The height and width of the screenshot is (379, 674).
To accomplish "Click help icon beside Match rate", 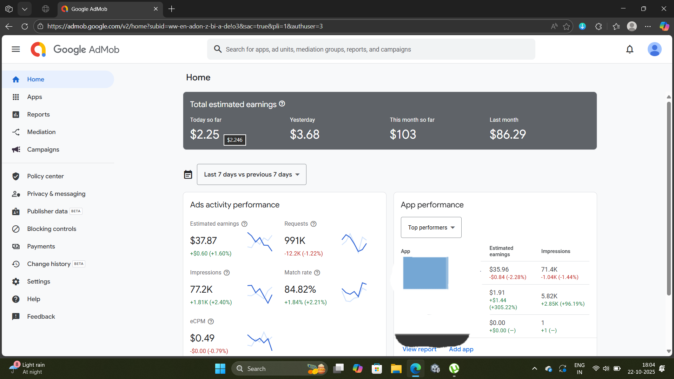I will [x=317, y=273].
